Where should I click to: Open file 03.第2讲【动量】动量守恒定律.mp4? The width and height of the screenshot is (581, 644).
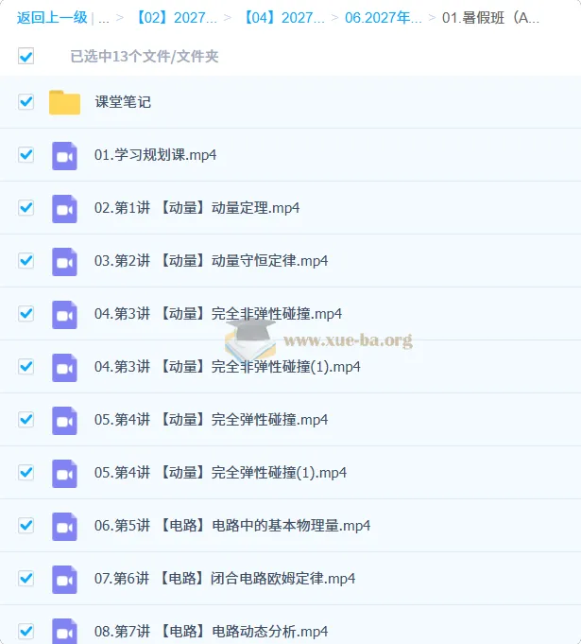pos(212,261)
